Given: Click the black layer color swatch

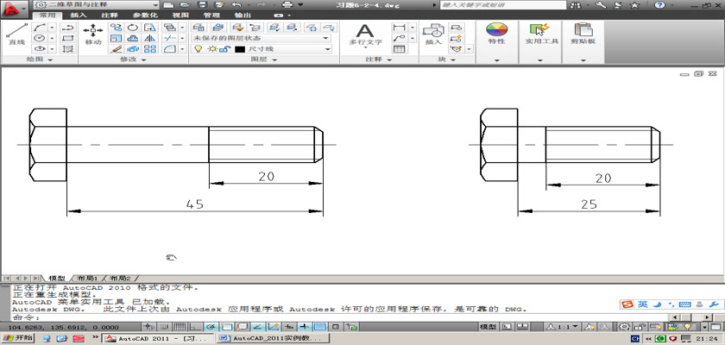Looking at the screenshot, I should 240,50.
